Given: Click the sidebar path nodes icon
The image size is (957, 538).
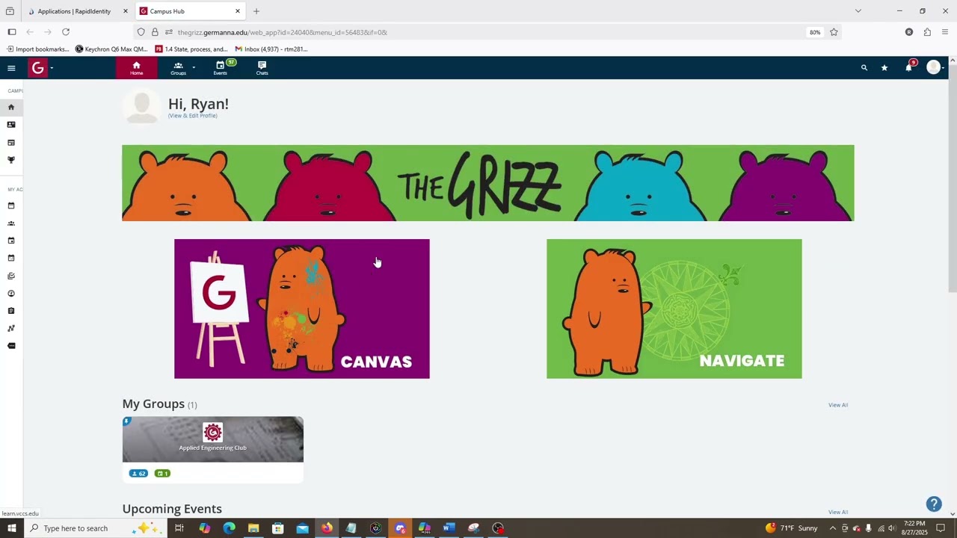Looking at the screenshot, I should point(11,329).
